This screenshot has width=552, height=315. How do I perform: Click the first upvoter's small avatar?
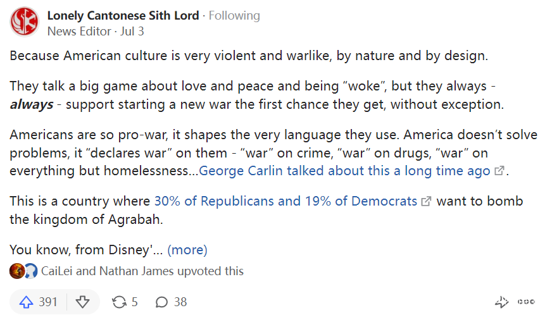coord(17,271)
